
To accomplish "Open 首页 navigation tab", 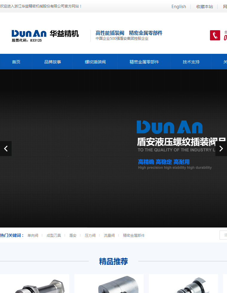I will (16, 62).
